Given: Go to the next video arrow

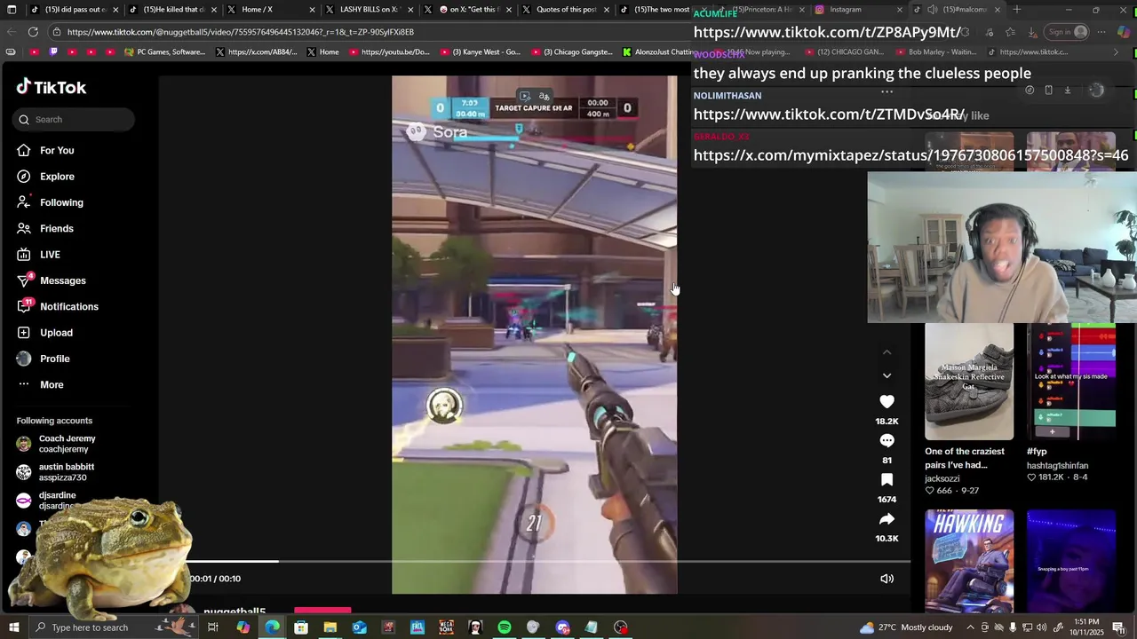Looking at the screenshot, I should (x=887, y=375).
